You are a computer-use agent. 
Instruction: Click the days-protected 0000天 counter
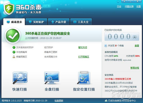point(122,37)
